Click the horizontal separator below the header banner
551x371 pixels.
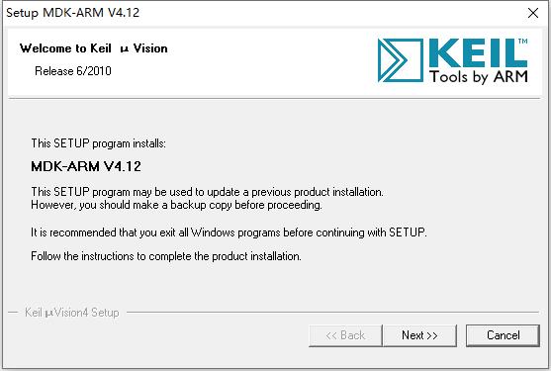(274, 98)
